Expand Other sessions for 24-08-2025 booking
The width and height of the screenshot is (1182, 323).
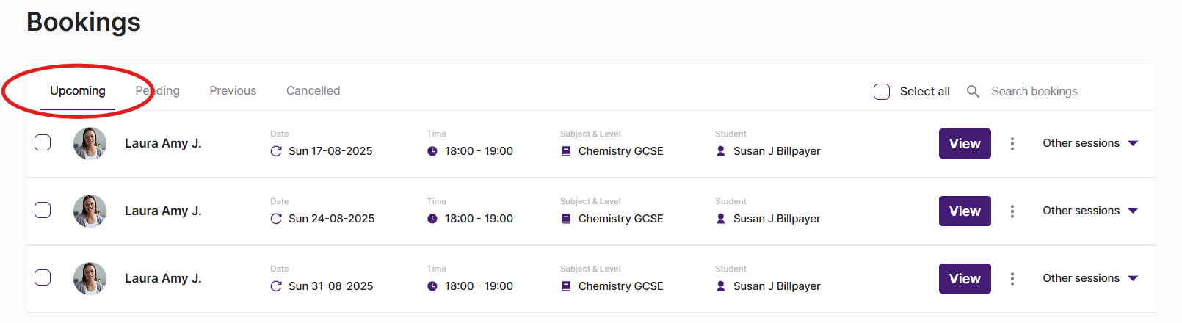click(x=1090, y=211)
